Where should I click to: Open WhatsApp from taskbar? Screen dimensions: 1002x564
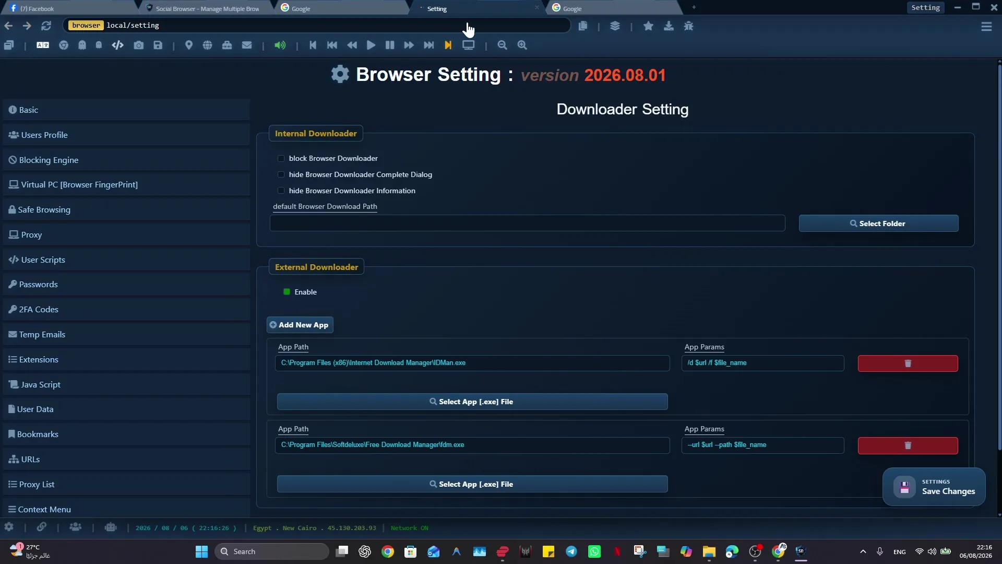click(x=594, y=551)
